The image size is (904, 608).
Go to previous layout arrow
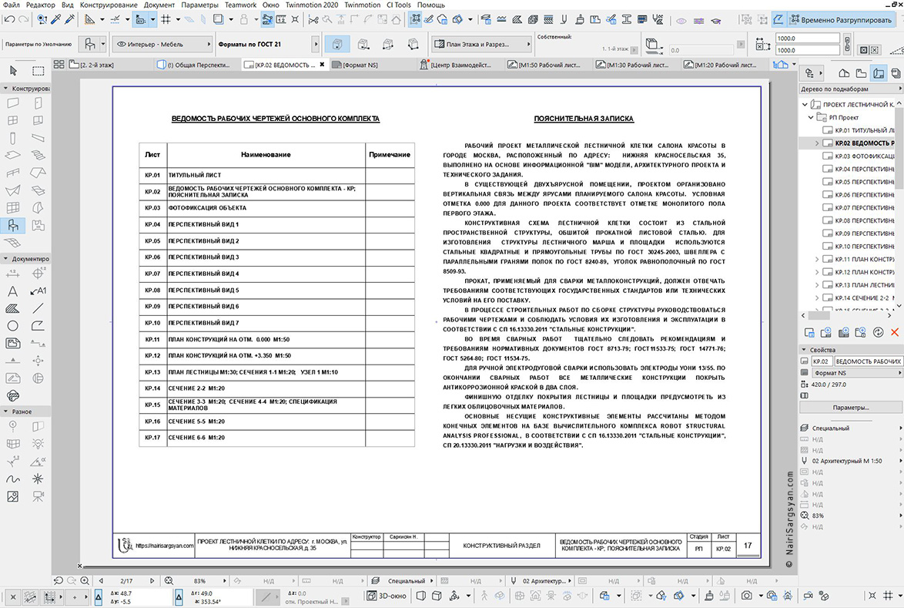[x=101, y=581]
